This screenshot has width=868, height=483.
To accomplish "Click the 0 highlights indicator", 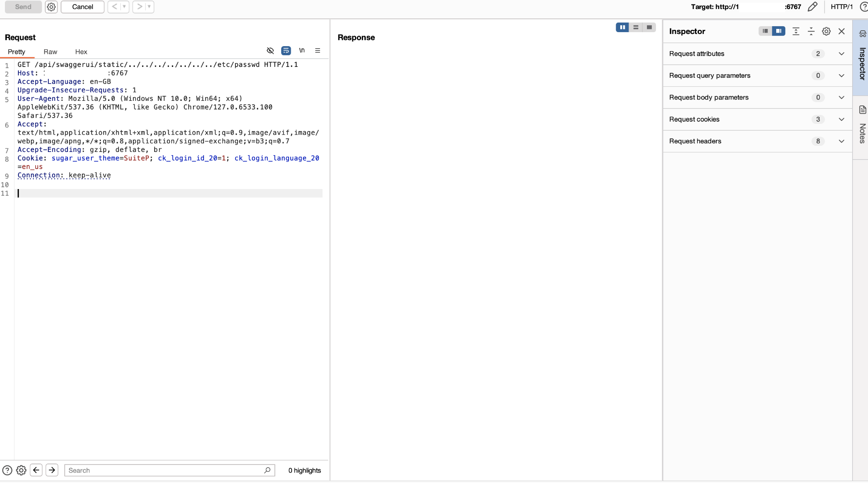I will click(305, 470).
